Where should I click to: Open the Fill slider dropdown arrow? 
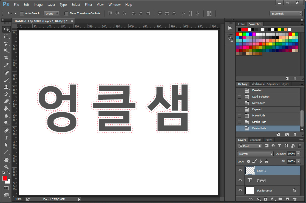pos(298,161)
